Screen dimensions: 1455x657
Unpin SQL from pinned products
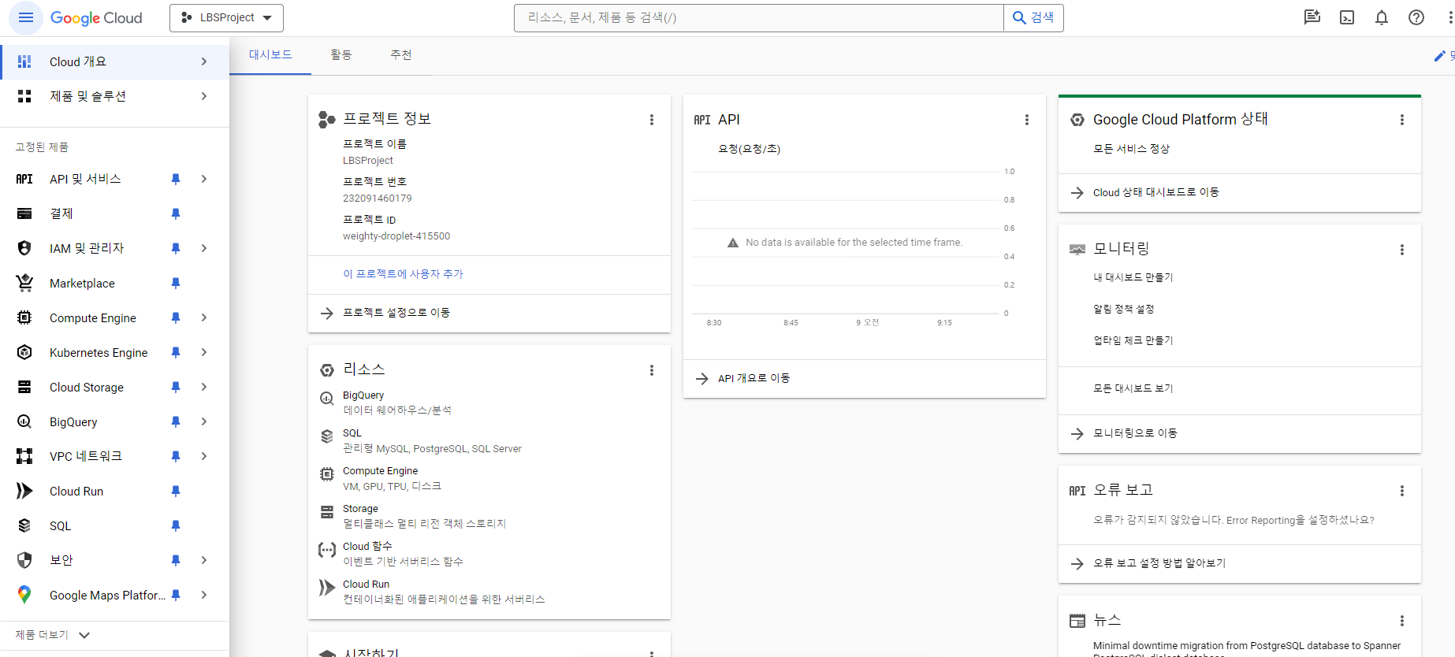(x=176, y=525)
